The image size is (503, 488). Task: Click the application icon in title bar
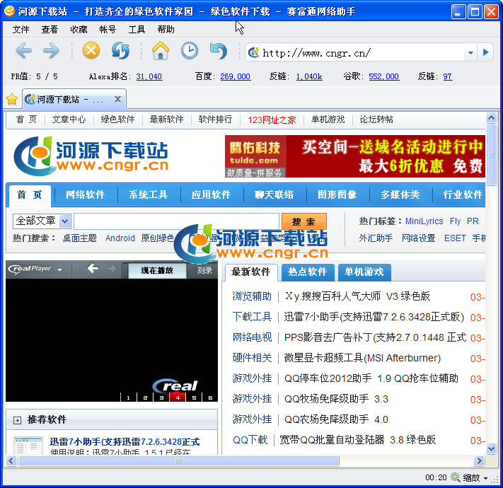[9, 11]
